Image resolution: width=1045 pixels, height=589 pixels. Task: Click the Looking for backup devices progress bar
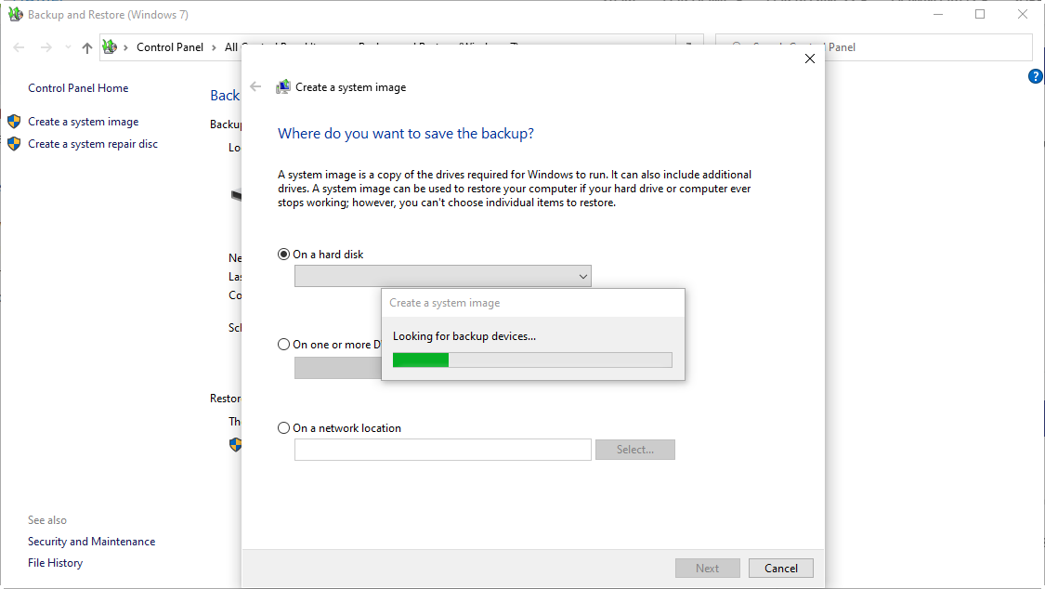coord(532,360)
